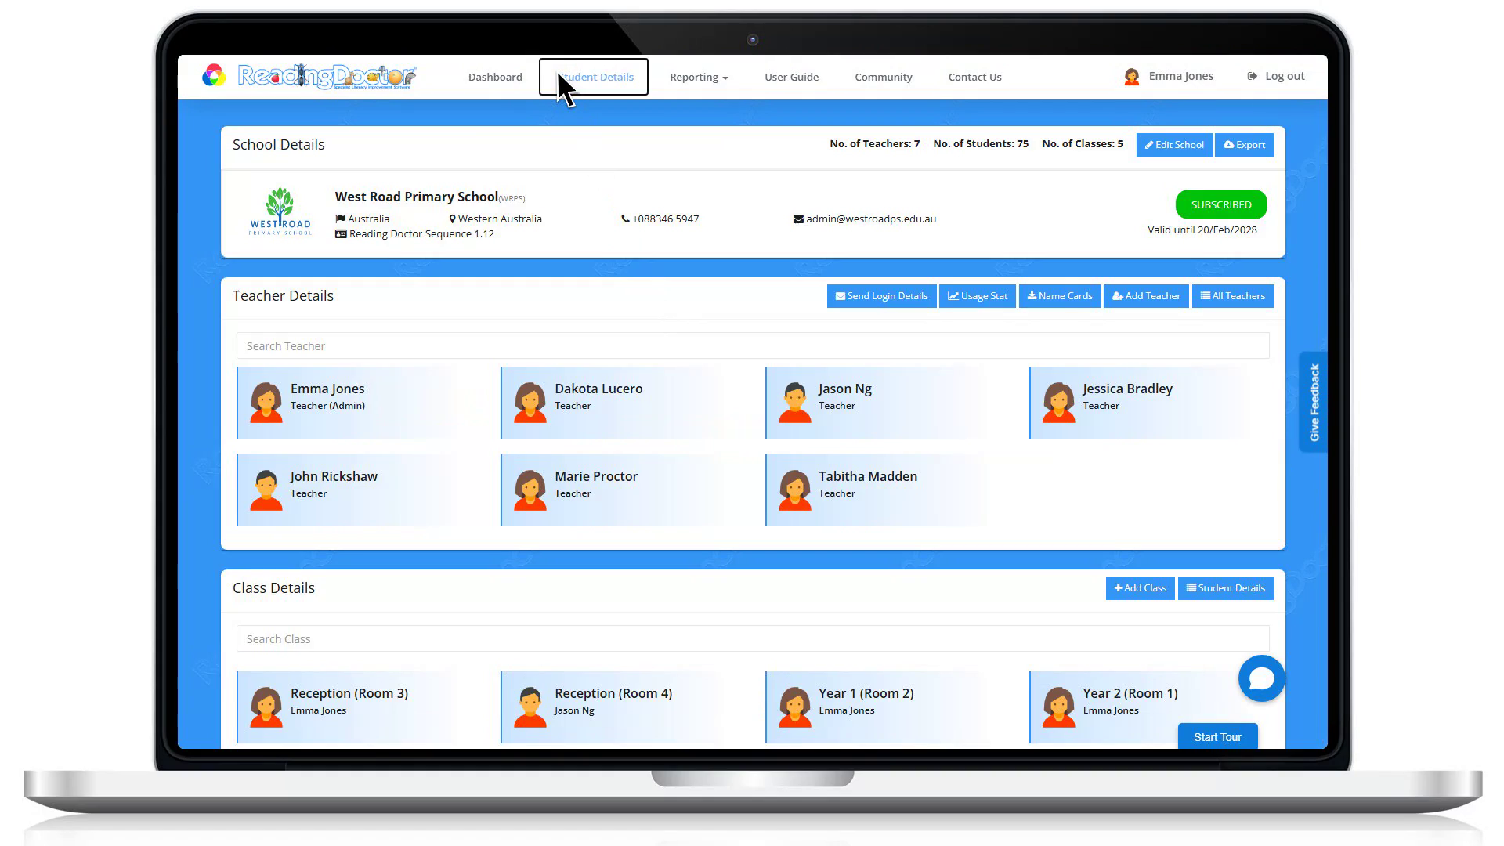Open the User Guide page

[791, 77]
